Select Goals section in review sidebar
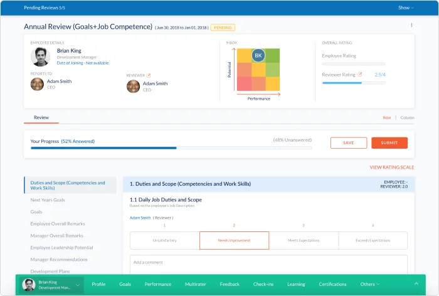Viewport: 439px width, 296px height. pos(36,212)
